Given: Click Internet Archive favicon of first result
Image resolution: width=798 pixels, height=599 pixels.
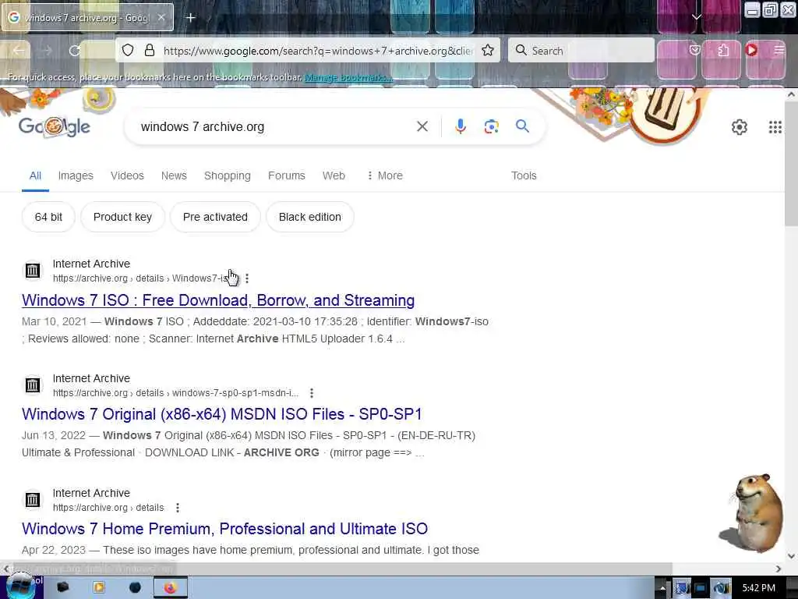Looking at the screenshot, I should pyautogui.click(x=33, y=271).
